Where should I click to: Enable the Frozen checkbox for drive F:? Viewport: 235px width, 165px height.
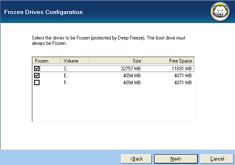click(x=37, y=83)
